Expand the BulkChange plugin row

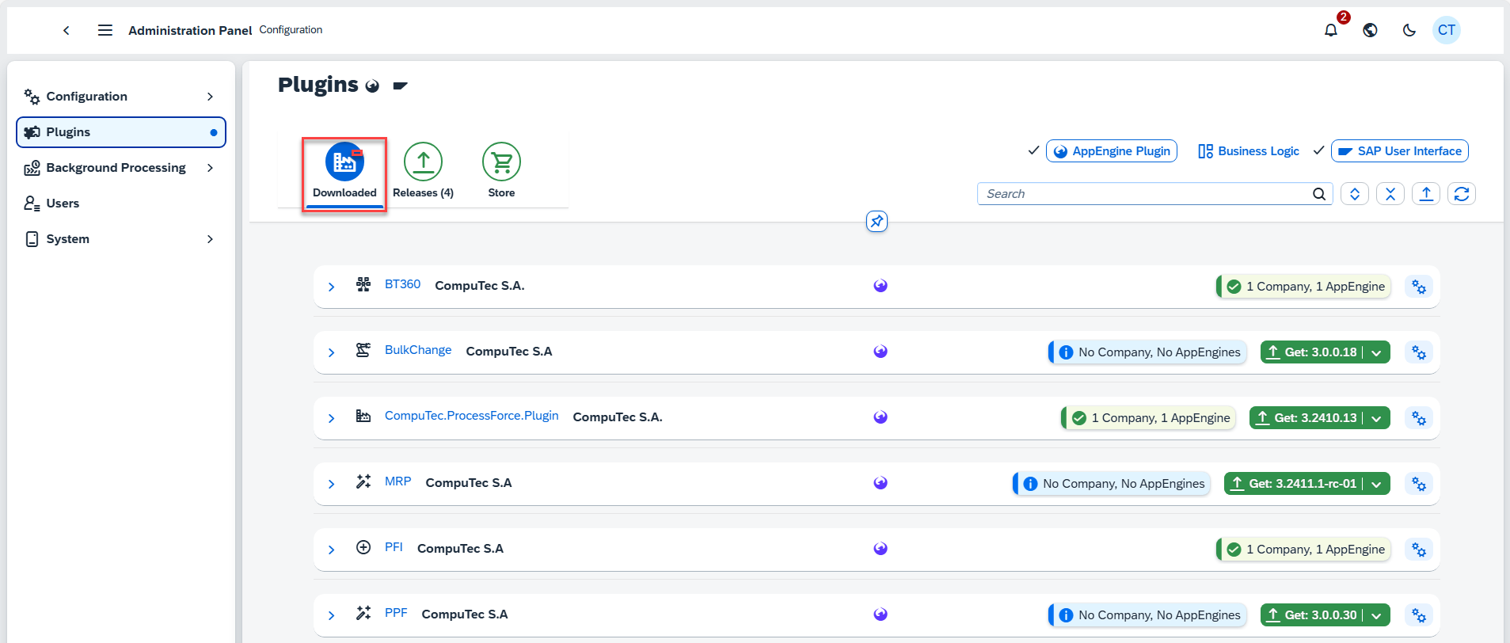click(x=332, y=352)
